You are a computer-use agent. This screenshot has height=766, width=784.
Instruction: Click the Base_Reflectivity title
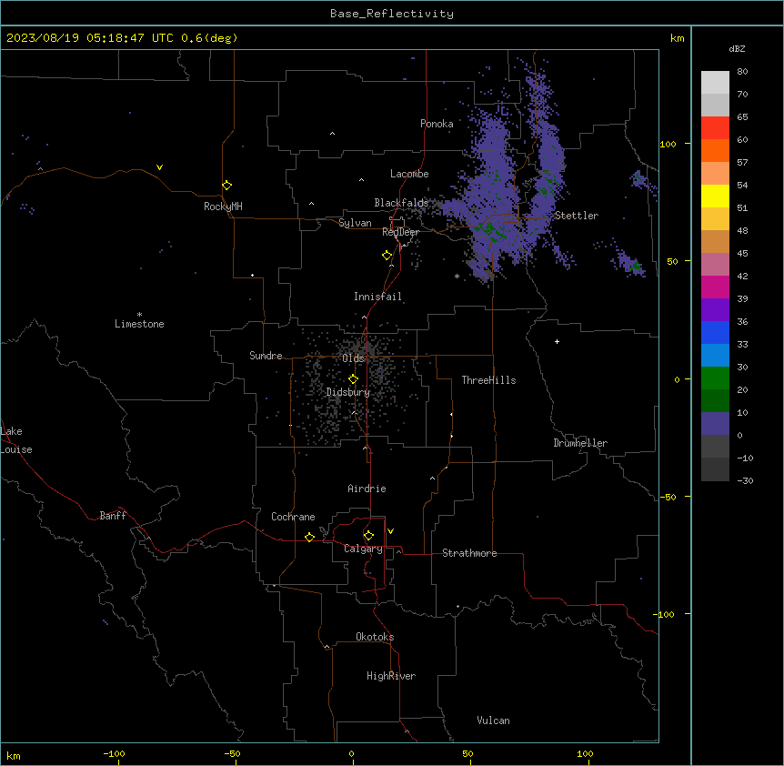392,14
